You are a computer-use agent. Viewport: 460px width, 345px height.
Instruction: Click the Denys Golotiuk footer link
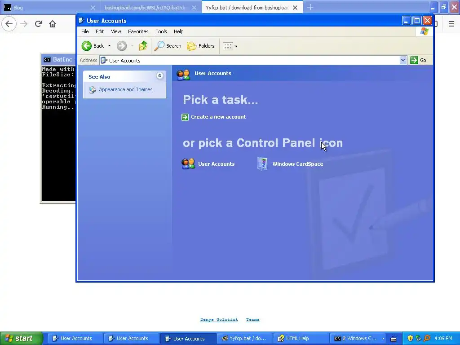coord(219,319)
